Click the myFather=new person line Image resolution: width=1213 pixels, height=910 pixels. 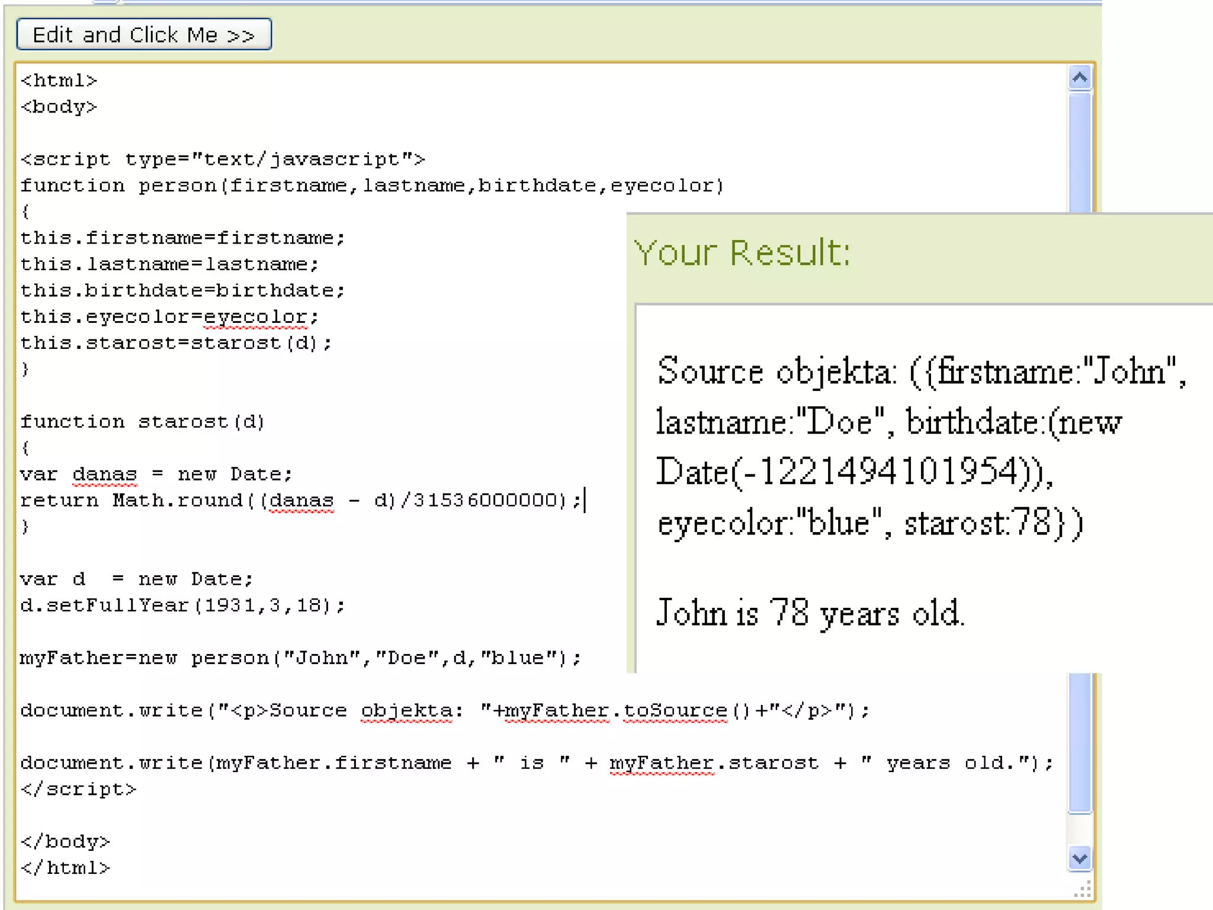(300, 658)
